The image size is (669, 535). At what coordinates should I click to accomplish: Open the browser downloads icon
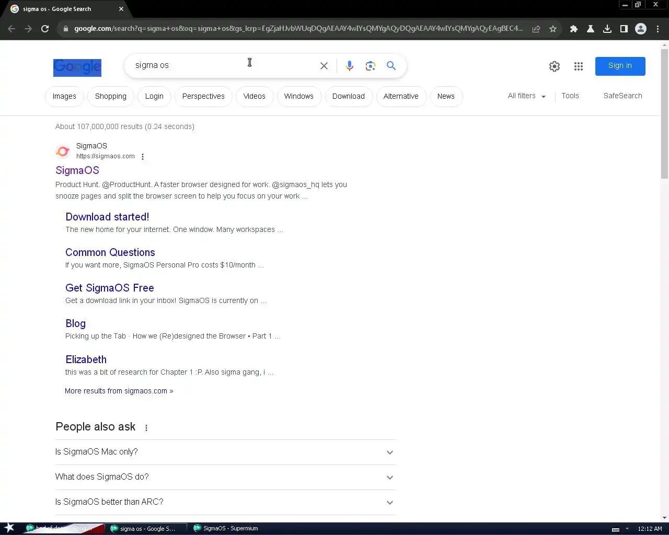coord(607,29)
